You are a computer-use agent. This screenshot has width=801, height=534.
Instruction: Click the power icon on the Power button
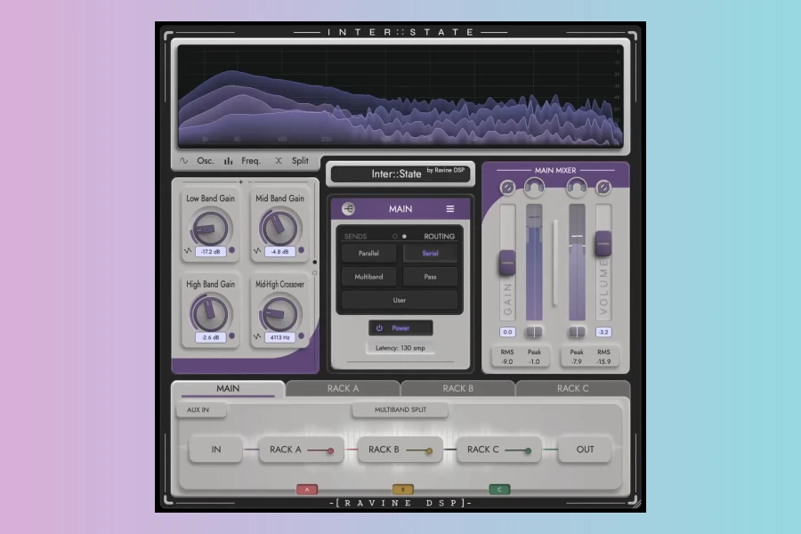click(x=379, y=328)
